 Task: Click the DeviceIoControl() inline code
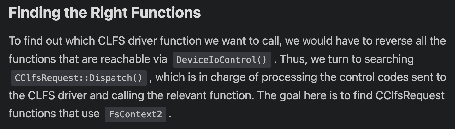(x=222, y=60)
